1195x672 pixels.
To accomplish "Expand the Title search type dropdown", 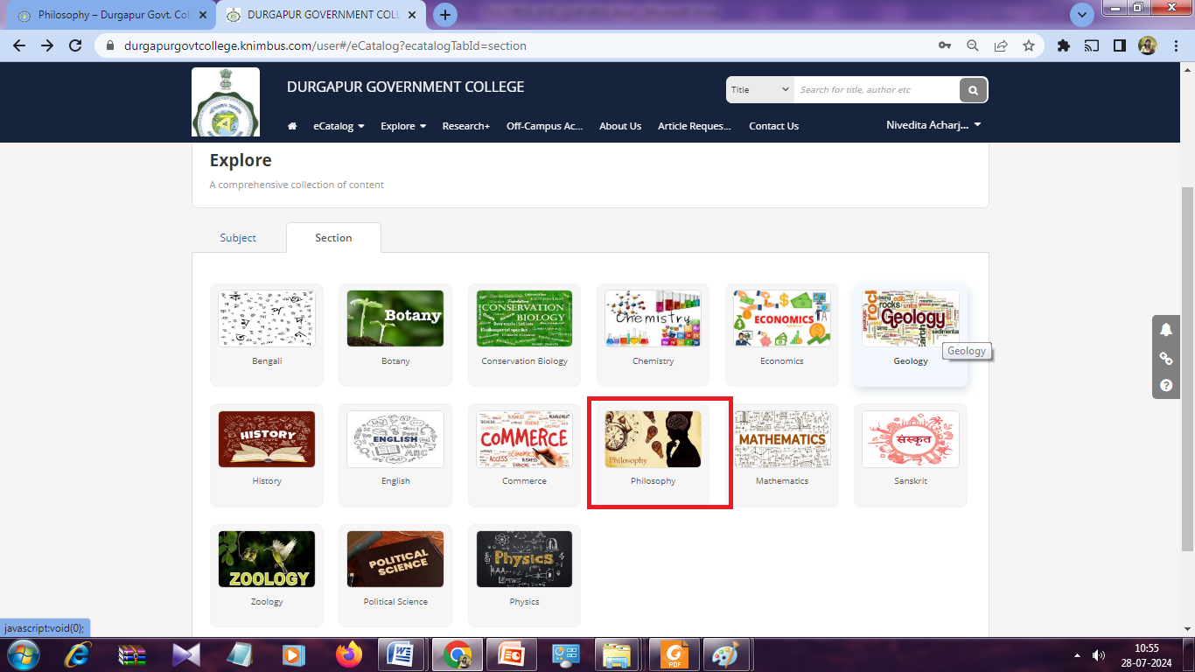I will (x=759, y=90).
